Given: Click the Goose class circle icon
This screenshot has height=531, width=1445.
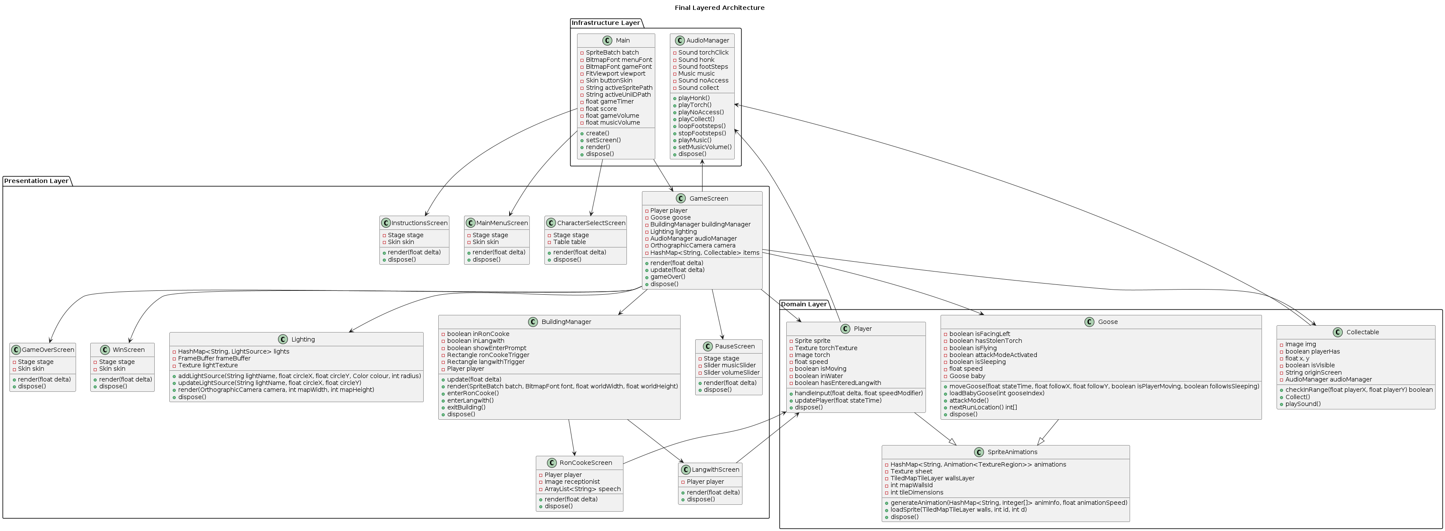Looking at the screenshot, I should coord(1089,322).
